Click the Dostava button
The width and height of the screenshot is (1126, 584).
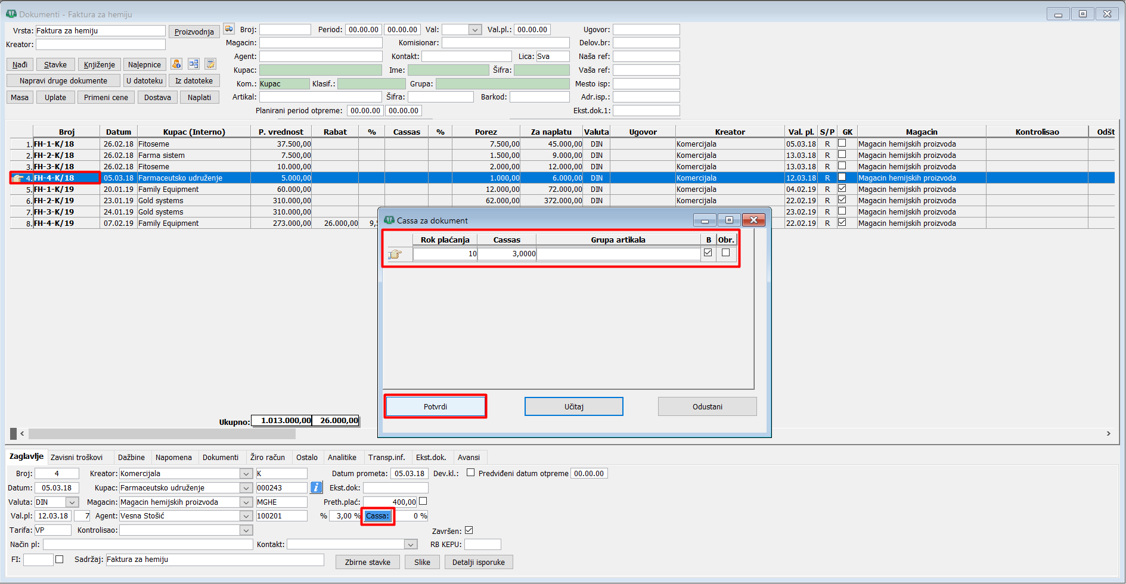click(x=158, y=97)
